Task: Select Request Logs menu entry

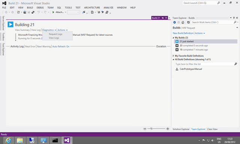Action: pyautogui.click(x=55, y=34)
